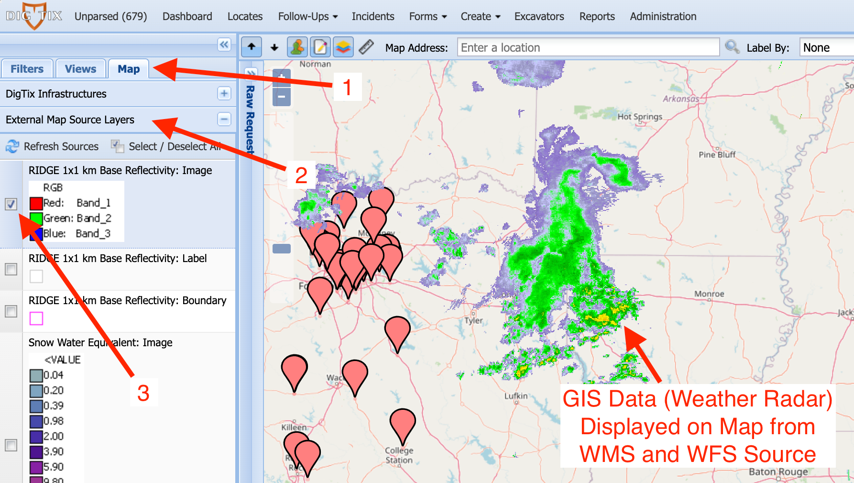Open the Reports menu item
This screenshot has height=483, width=854.
tap(597, 16)
